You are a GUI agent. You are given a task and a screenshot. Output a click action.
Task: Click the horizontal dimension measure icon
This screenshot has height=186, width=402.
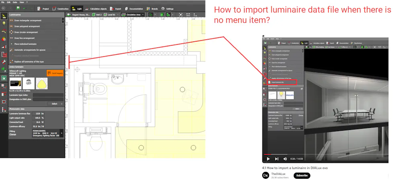188,15
